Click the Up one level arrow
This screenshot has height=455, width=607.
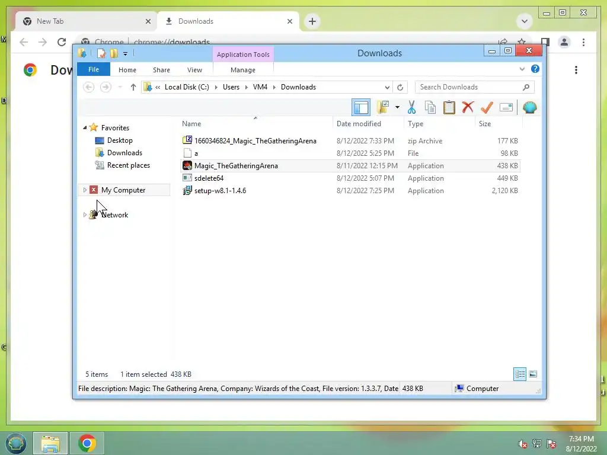(133, 87)
